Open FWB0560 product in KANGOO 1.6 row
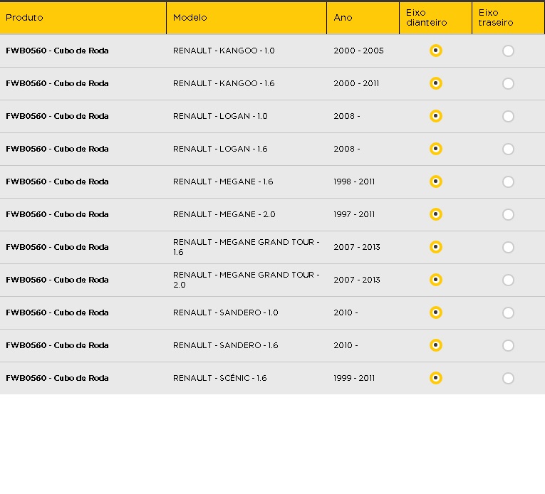 point(58,83)
